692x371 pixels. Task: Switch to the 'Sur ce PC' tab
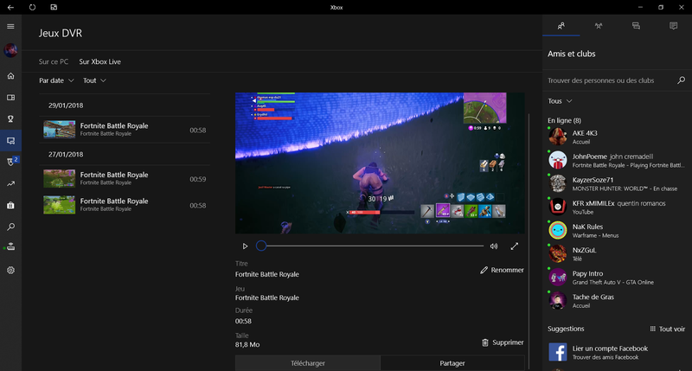54,62
